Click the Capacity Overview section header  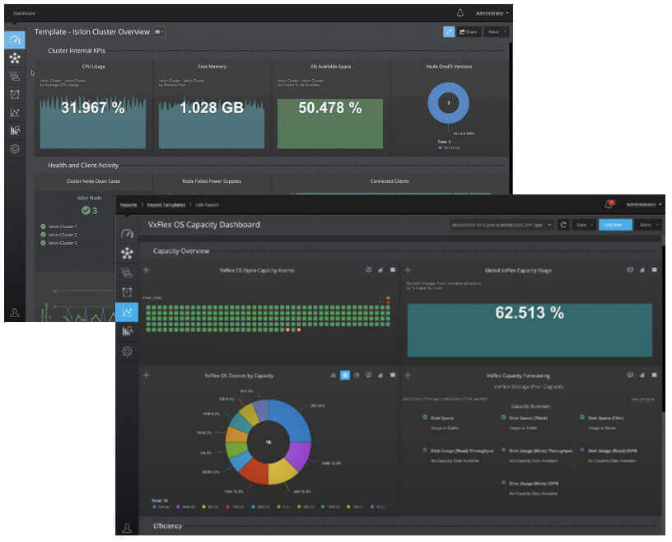[x=181, y=251]
